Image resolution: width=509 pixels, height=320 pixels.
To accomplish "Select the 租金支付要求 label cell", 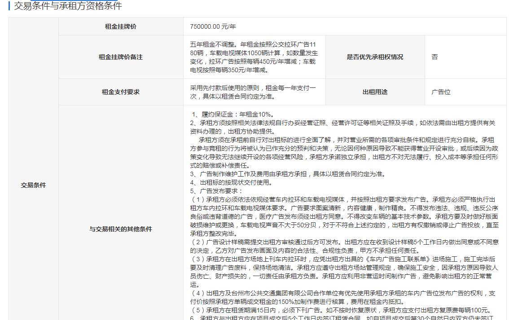I will [x=120, y=92].
